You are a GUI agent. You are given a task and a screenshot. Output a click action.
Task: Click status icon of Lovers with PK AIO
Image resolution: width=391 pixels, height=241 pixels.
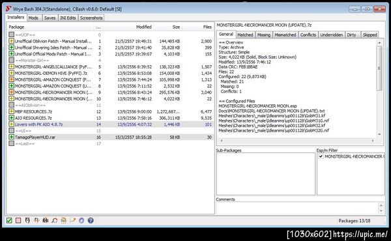point(11,124)
